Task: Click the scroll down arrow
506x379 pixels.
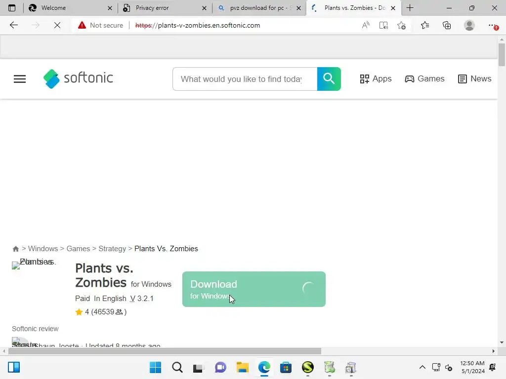Action: pyautogui.click(x=502, y=342)
